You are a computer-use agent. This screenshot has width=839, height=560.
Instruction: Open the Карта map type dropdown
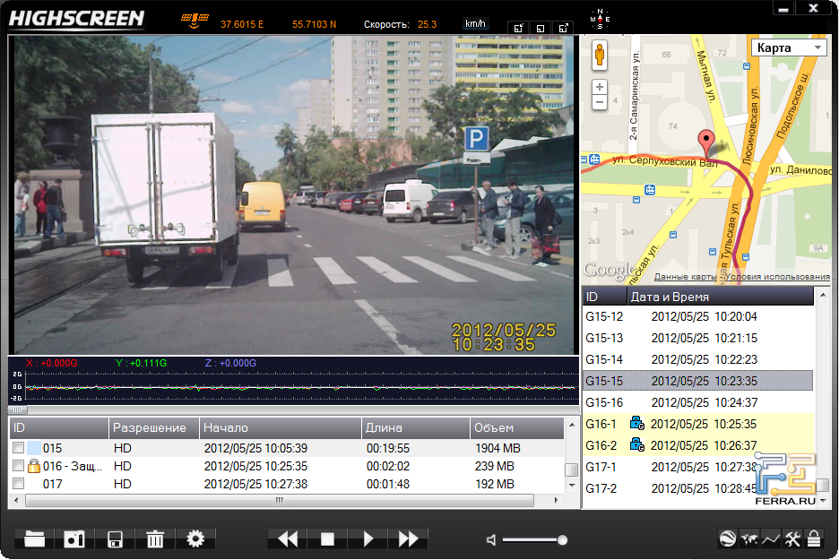point(788,47)
